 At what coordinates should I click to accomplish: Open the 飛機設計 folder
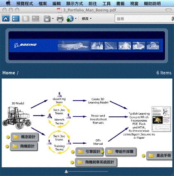pyautogui.click(x=24, y=146)
